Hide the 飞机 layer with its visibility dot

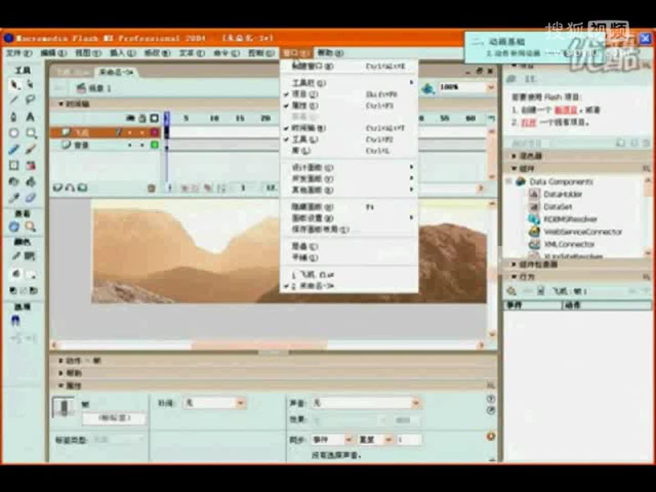click(x=131, y=132)
